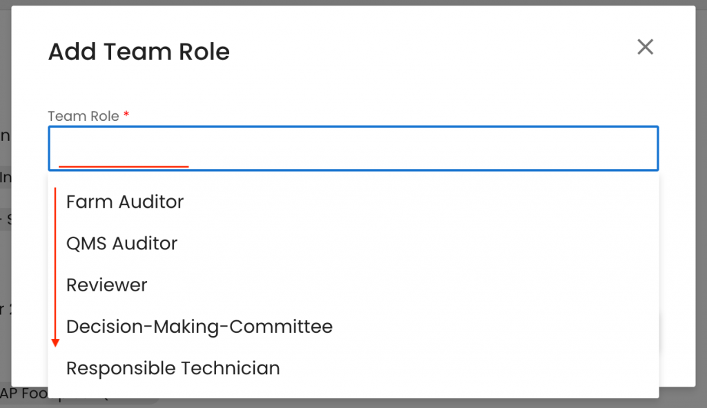
Task: Set the role to QMS Auditor
Action: 122,244
